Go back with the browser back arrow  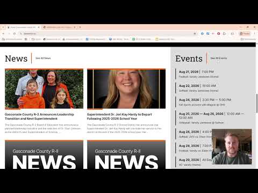point(3,34)
